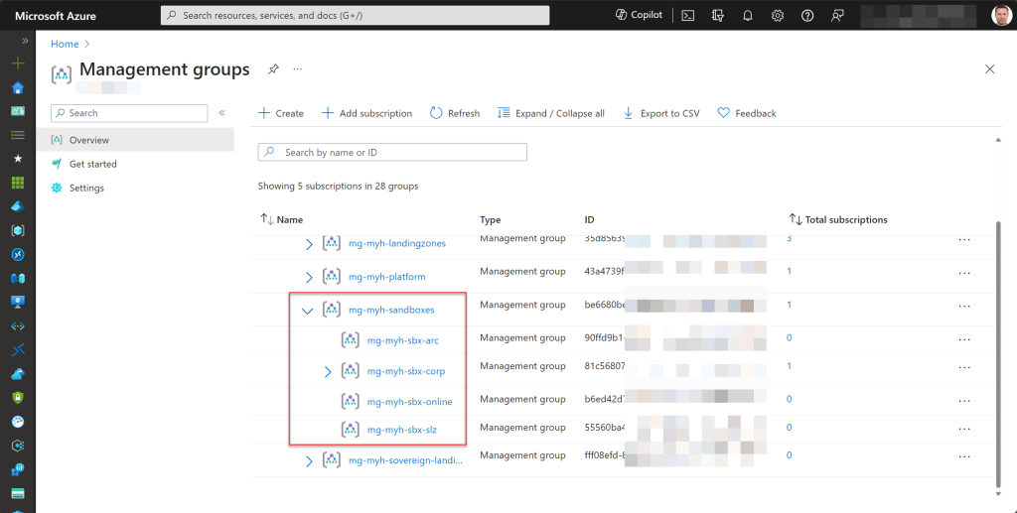
Task: Select Get started in left menu
Action: 92,164
